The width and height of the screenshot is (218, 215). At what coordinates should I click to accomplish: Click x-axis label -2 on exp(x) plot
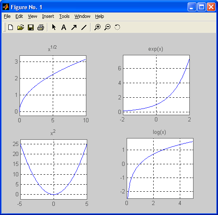pos(122,119)
